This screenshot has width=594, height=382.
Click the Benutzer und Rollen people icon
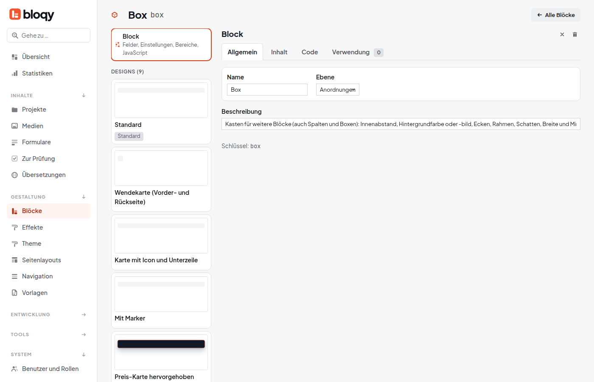coord(14,369)
